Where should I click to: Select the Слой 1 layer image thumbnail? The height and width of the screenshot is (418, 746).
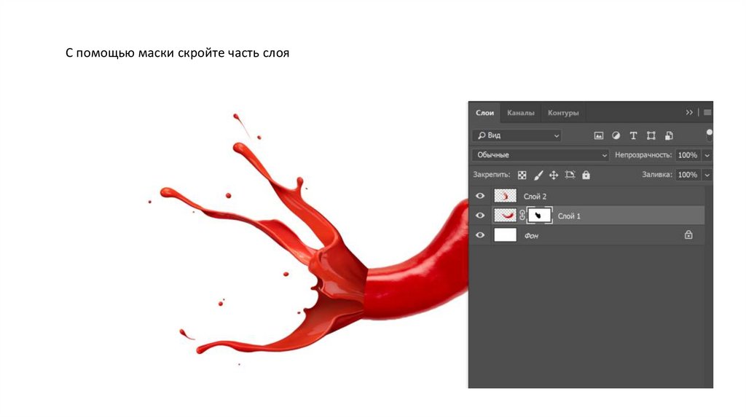coord(506,216)
